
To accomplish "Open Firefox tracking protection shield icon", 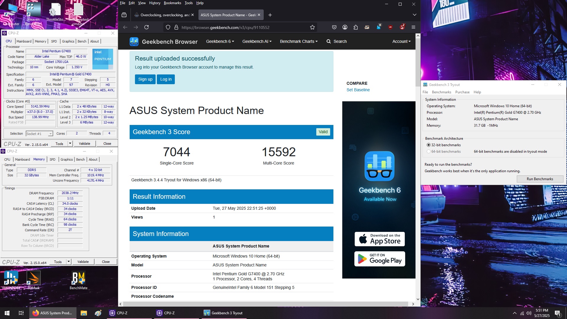I will [168, 27].
